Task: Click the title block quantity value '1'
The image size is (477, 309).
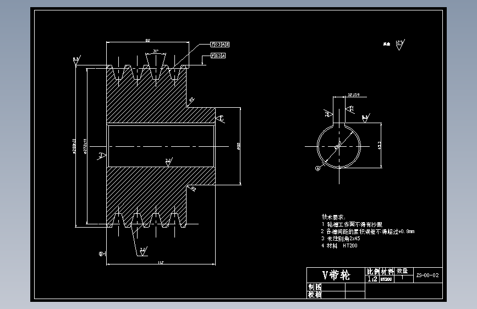Action: [x=403, y=278]
